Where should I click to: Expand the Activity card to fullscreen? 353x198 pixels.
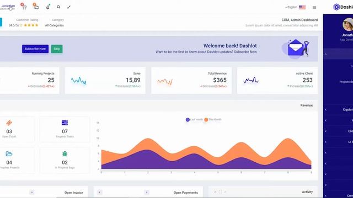[220, 192]
